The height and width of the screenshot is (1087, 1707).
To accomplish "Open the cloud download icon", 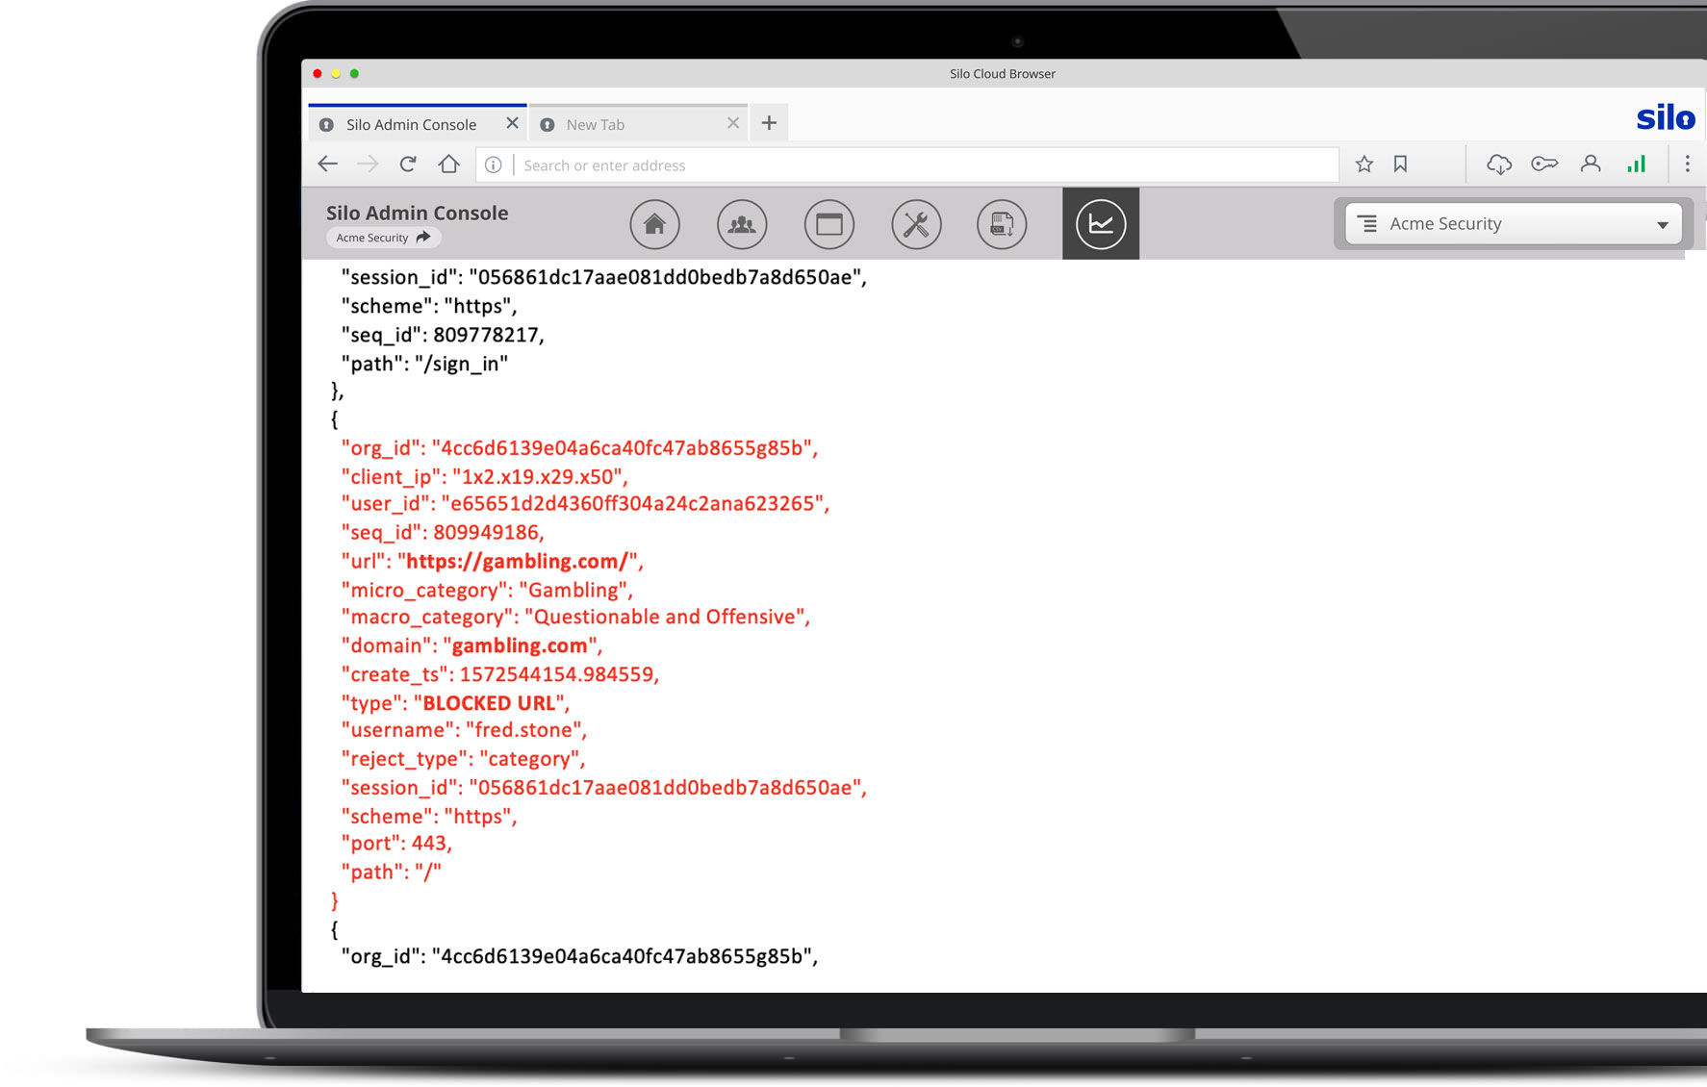I will tap(1500, 164).
